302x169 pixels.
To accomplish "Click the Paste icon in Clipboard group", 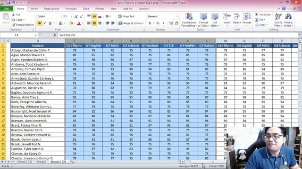I will click(6, 17).
